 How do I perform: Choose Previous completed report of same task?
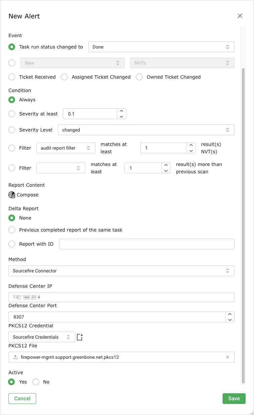[x=12, y=230]
